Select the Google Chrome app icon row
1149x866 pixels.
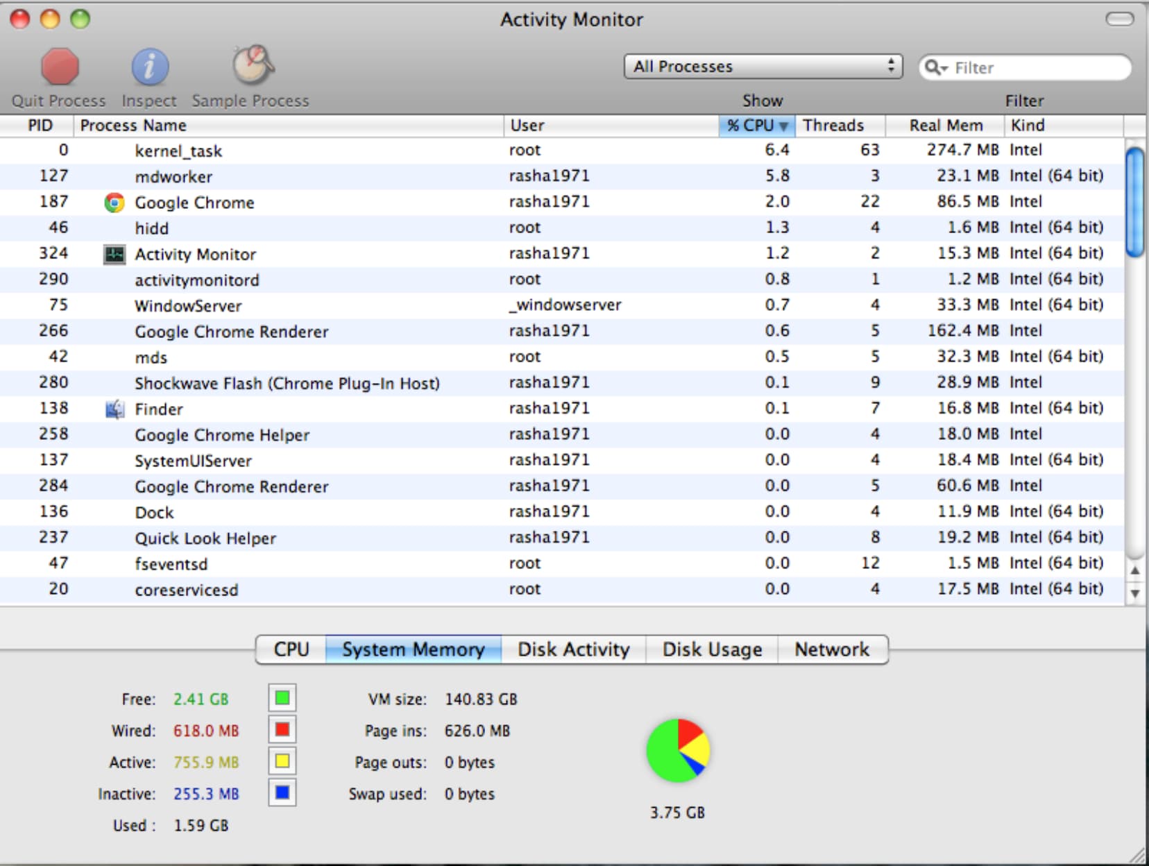[114, 203]
